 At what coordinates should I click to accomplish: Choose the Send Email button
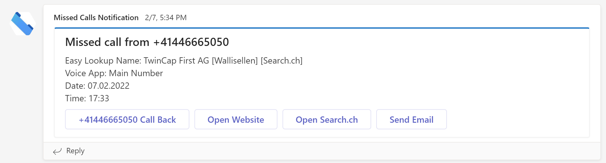point(411,119)
